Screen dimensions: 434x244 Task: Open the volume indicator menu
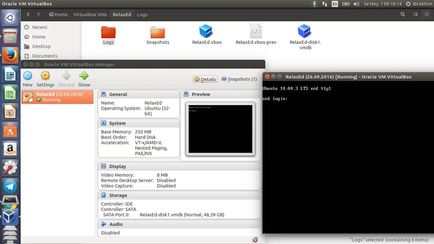pos(356,4)
